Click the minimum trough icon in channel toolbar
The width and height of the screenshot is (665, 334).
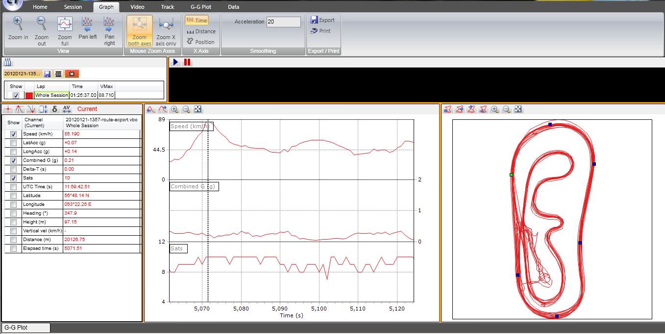(31, 109)
